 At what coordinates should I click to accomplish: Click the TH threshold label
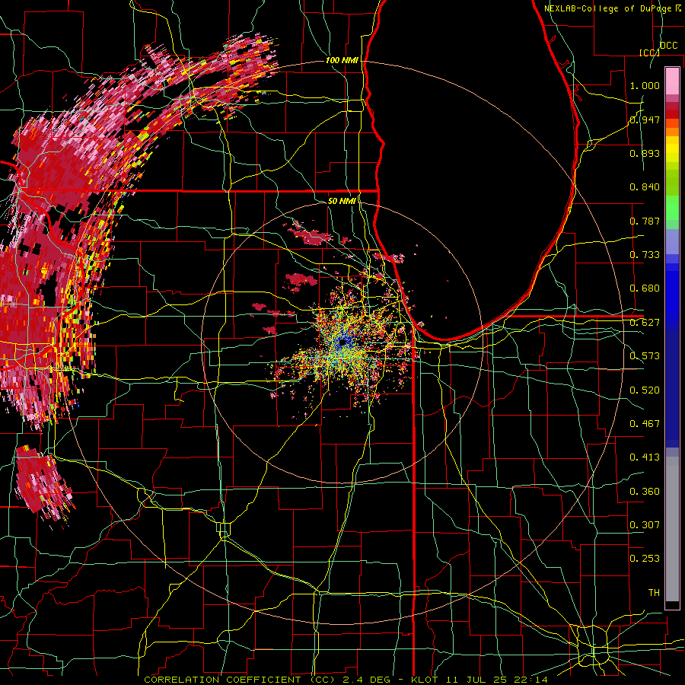point(654,593)
